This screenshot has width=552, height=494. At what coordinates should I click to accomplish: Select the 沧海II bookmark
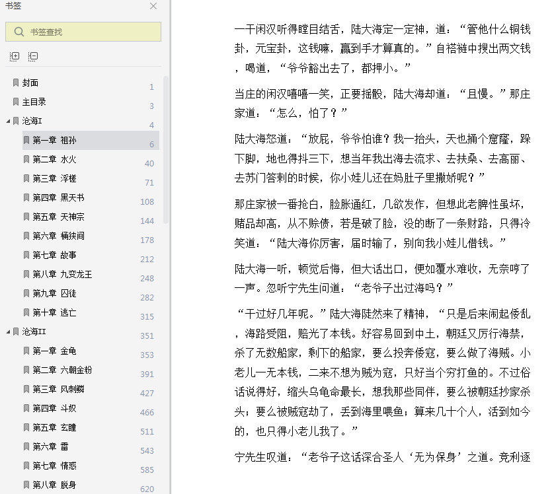point(34,332)
